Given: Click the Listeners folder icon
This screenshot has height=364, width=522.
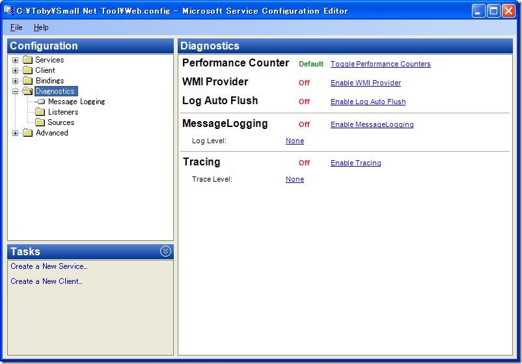Looking at the screenshot, I should click(x=40, y=112).
